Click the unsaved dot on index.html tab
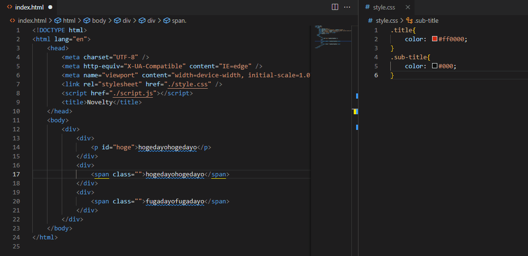Image resolution: width=528 pixels, height=256 pixels. (x=50, y=7)
